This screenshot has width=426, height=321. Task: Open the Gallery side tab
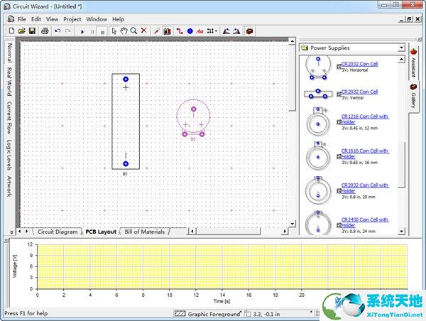click(x=413, y=96)
